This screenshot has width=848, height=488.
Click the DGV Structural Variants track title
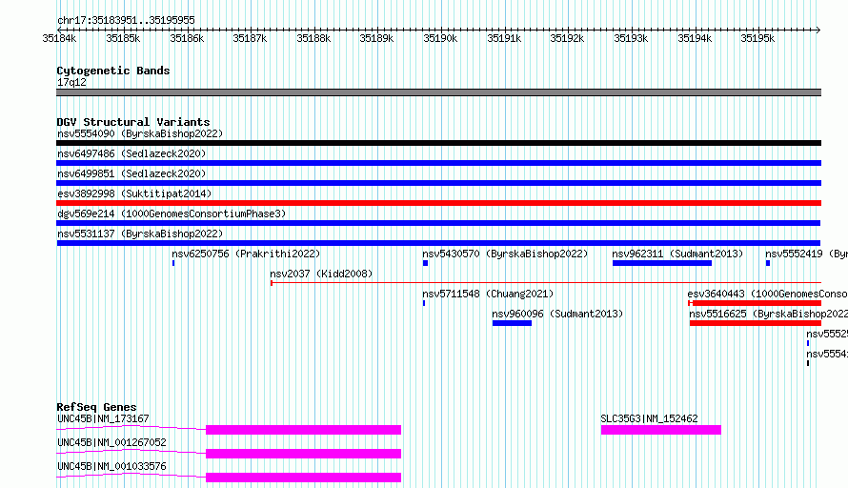coord(133,122)
